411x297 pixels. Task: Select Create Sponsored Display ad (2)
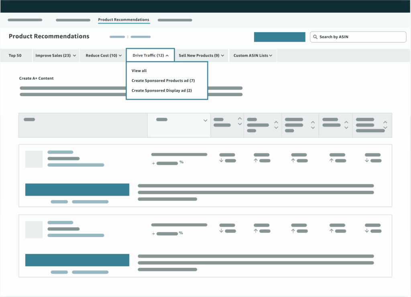click(x=162, y=91)
